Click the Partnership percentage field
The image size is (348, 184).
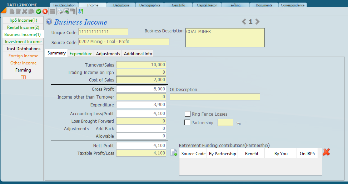(x=225, y=122)
